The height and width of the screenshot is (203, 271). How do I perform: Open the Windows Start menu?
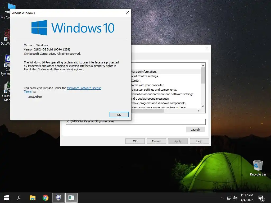[6, 198]
